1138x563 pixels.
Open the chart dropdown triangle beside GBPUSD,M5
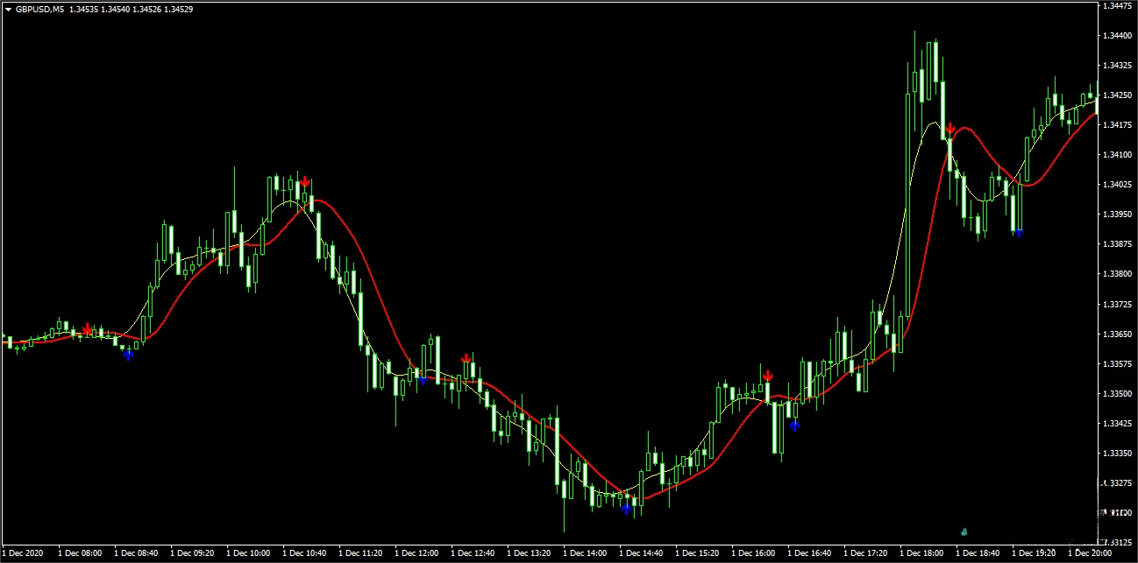pyautogui.click(x=8, y=9)
